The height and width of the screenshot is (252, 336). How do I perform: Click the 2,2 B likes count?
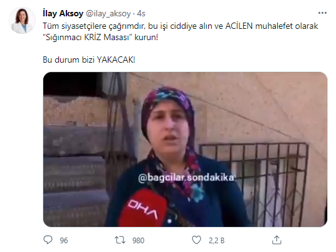[216, 241]
